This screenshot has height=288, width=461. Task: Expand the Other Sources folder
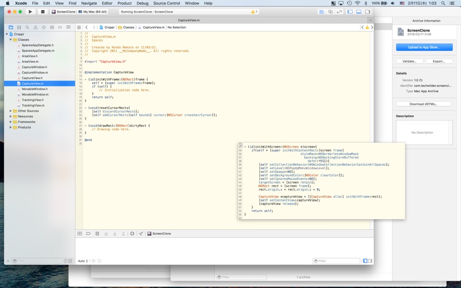[10, 111]
